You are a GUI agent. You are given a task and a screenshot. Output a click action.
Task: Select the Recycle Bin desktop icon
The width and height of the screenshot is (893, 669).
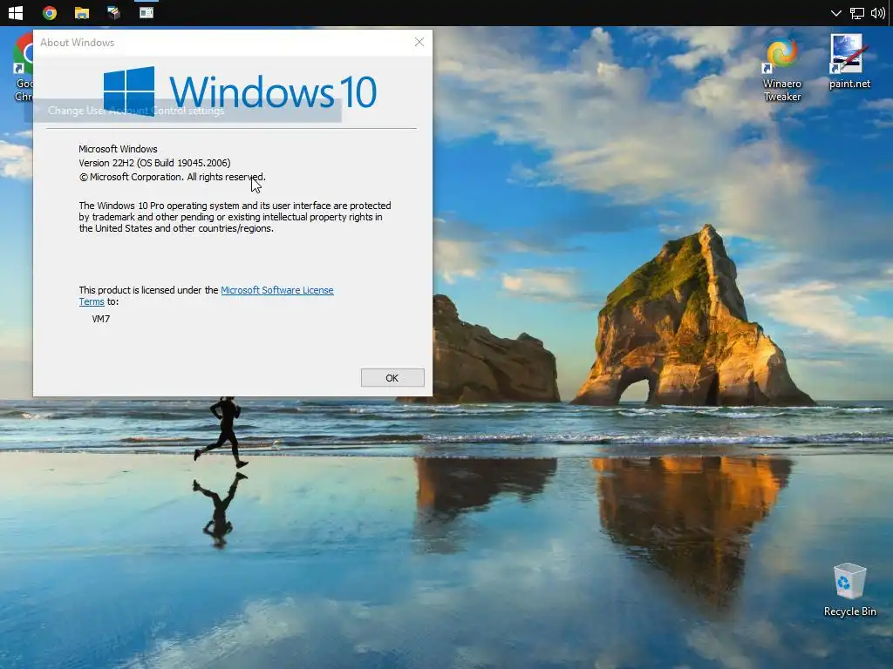[x=849, y=590]
